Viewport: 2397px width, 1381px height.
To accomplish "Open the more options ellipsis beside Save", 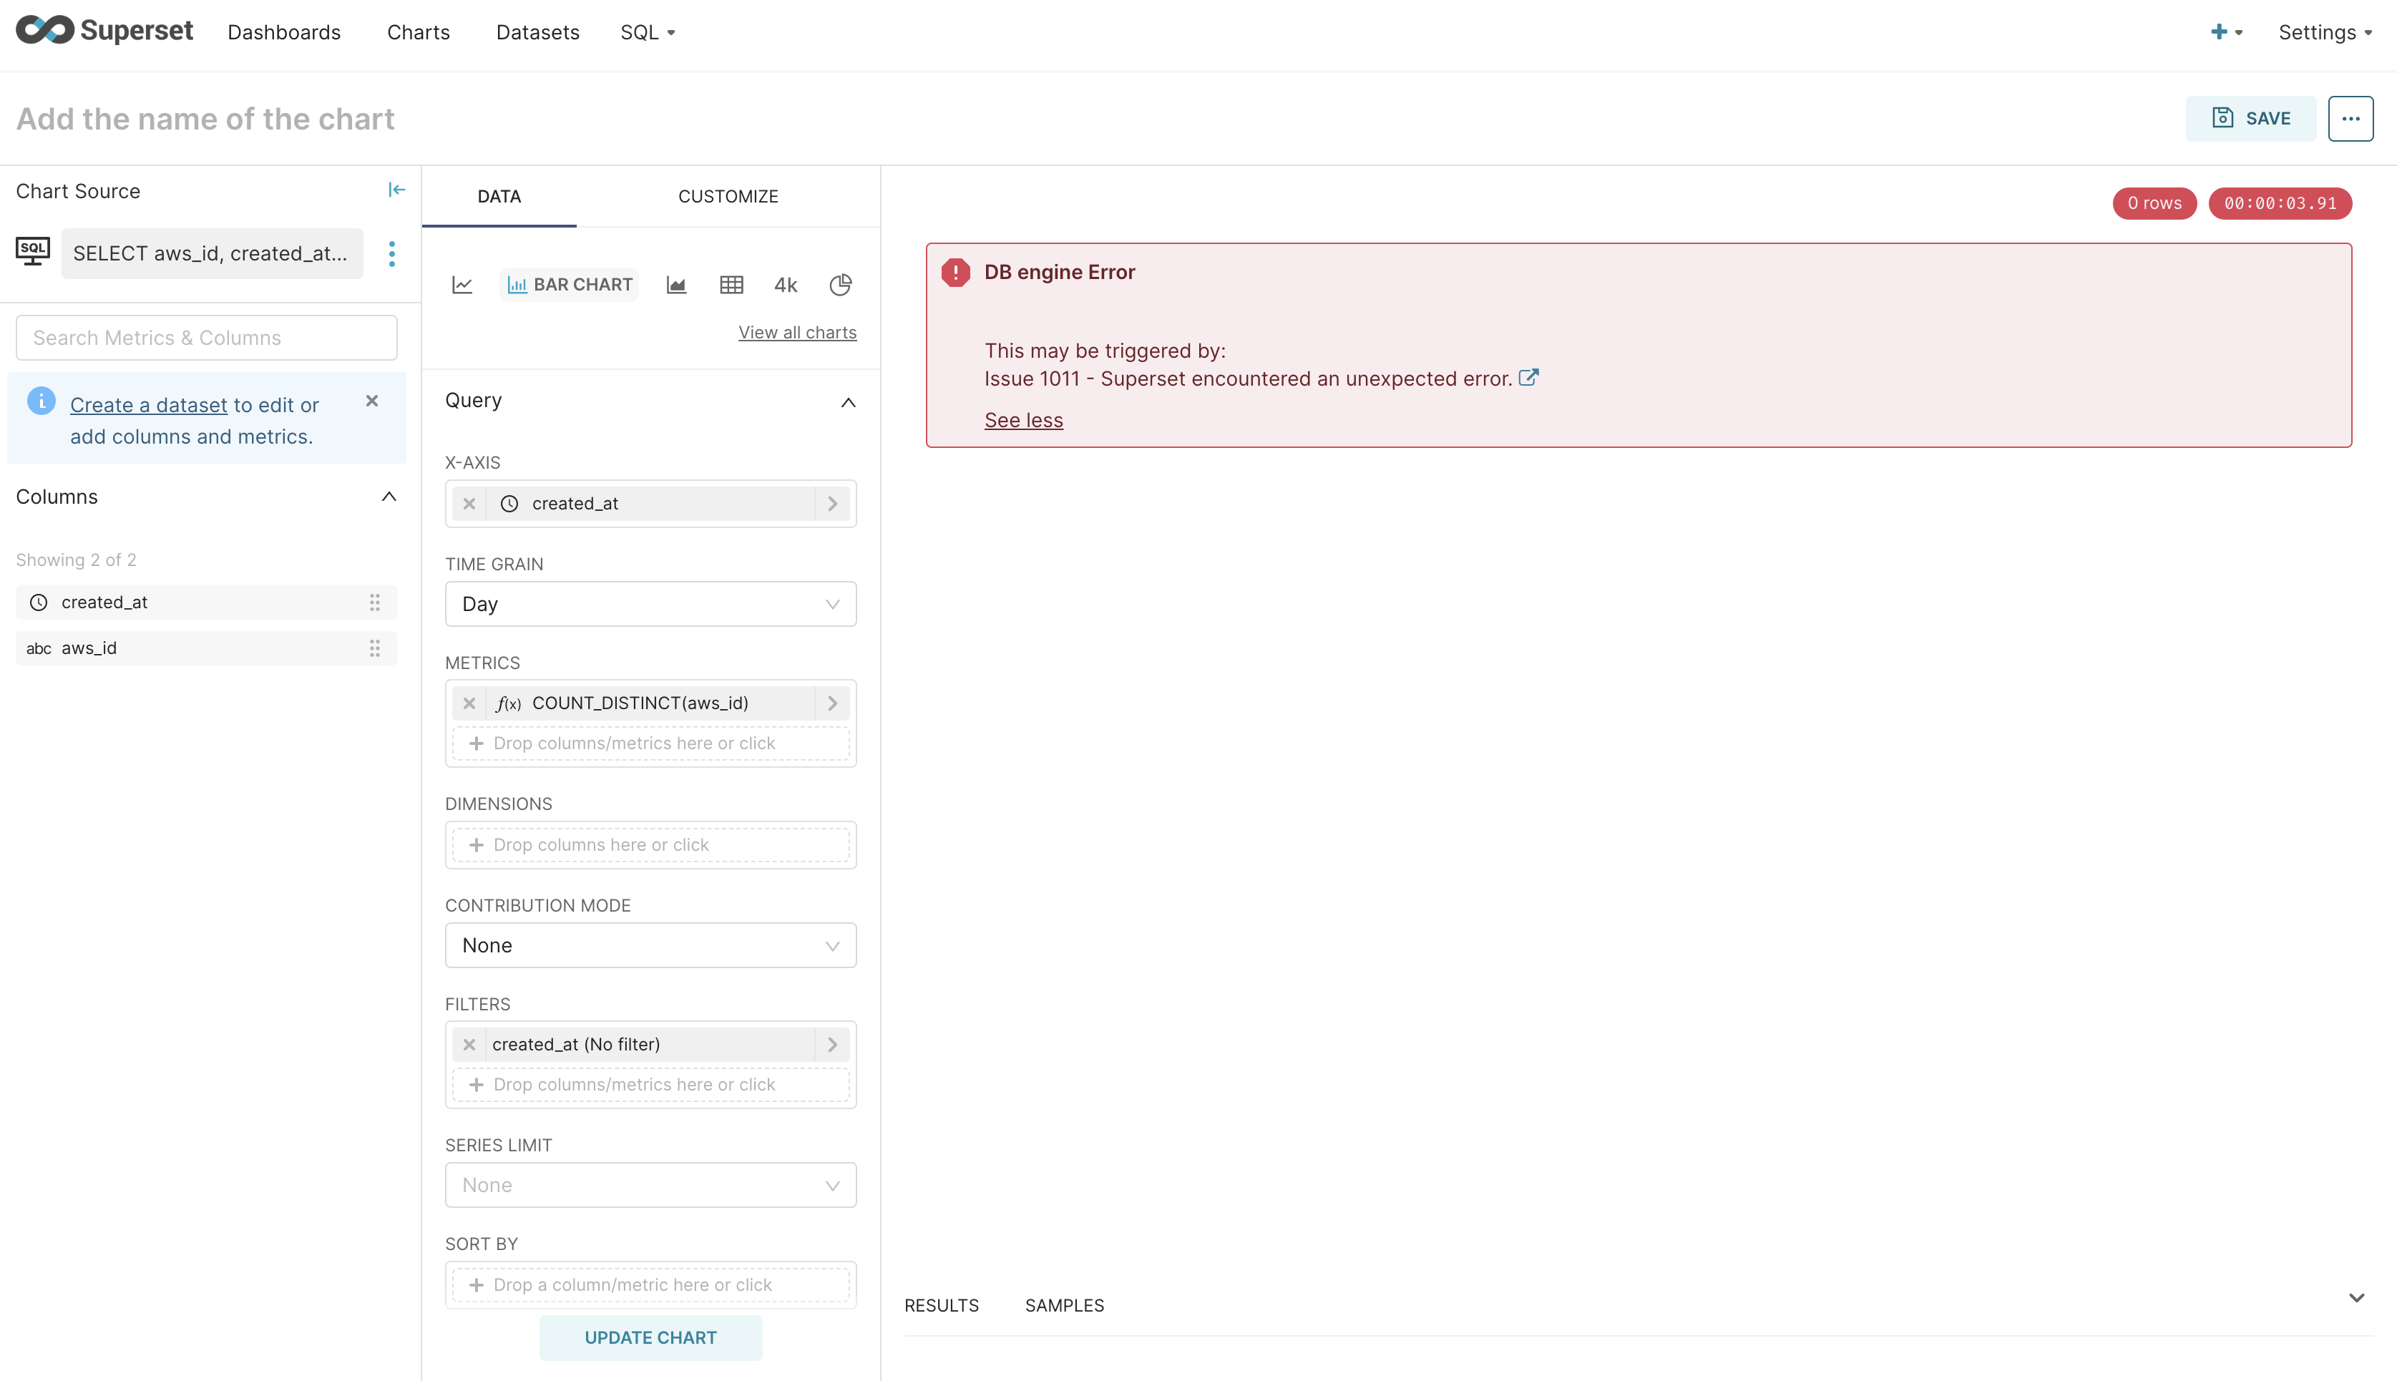I will coord(2350,117).
